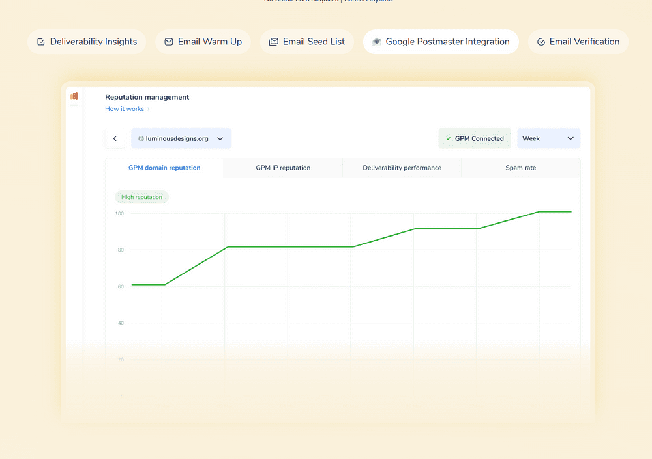This screenshot has width=652, height=459.
Task: Click the 80 y-axis label
Action: [121, 250]
